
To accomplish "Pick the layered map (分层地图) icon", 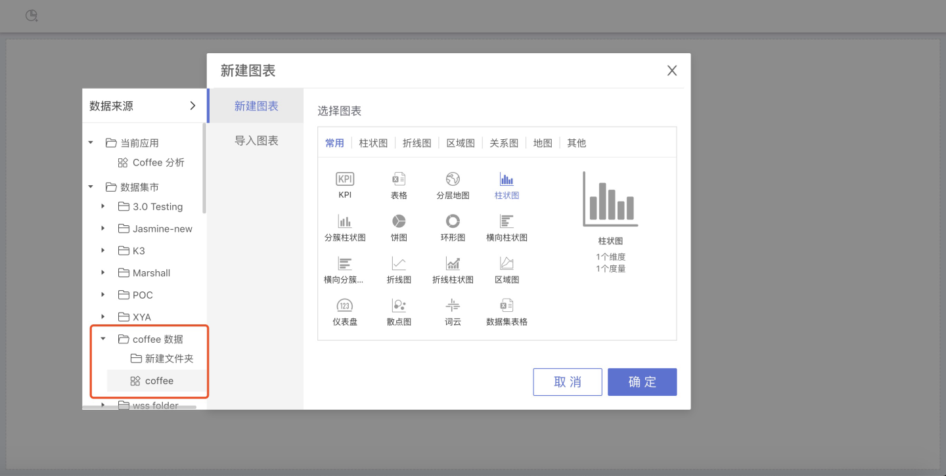I will coord(453,179).
